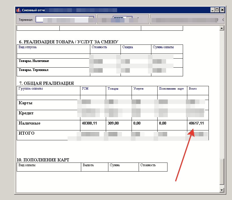Click the Всего column header

(193, 89)
